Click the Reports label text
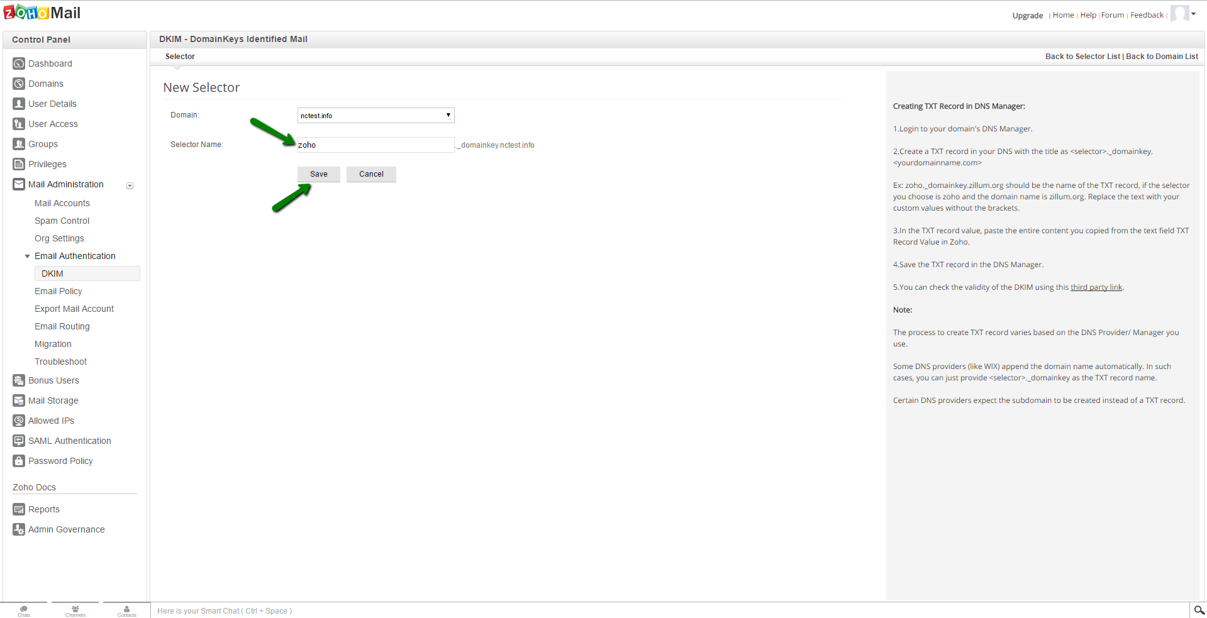 point(44,509)
